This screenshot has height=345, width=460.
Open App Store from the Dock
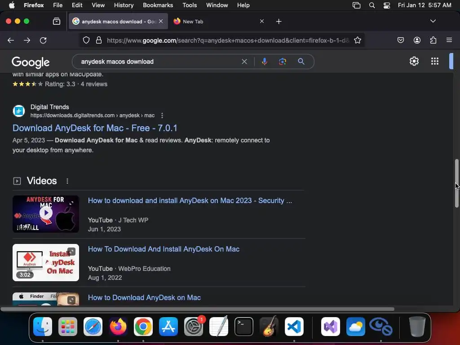168,327
